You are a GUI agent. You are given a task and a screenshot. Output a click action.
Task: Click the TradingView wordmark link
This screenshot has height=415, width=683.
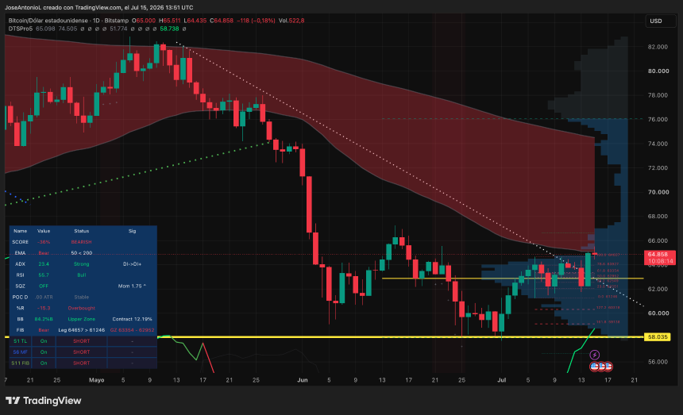[52, 401]
